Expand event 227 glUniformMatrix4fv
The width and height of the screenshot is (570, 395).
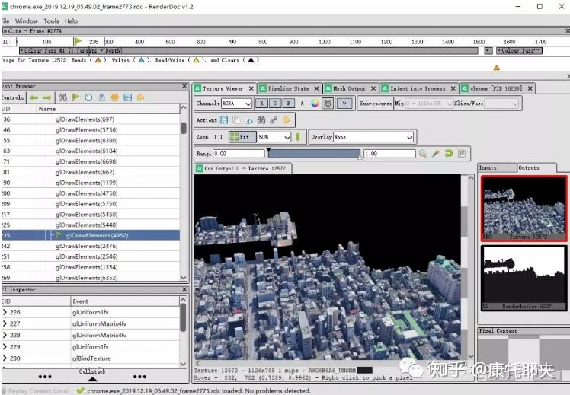coord(5,323)
